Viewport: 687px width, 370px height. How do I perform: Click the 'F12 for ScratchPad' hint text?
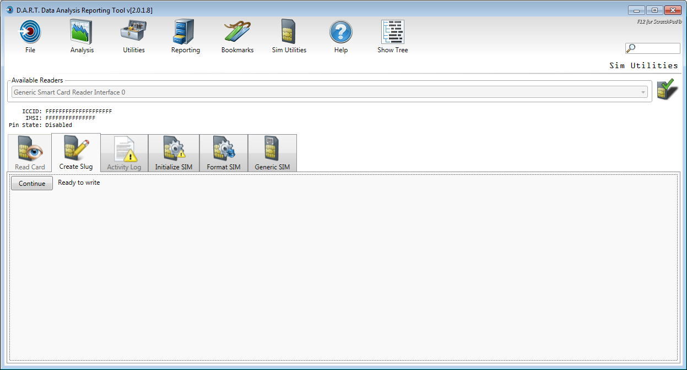pyautogui.click(x=659, y=22)
